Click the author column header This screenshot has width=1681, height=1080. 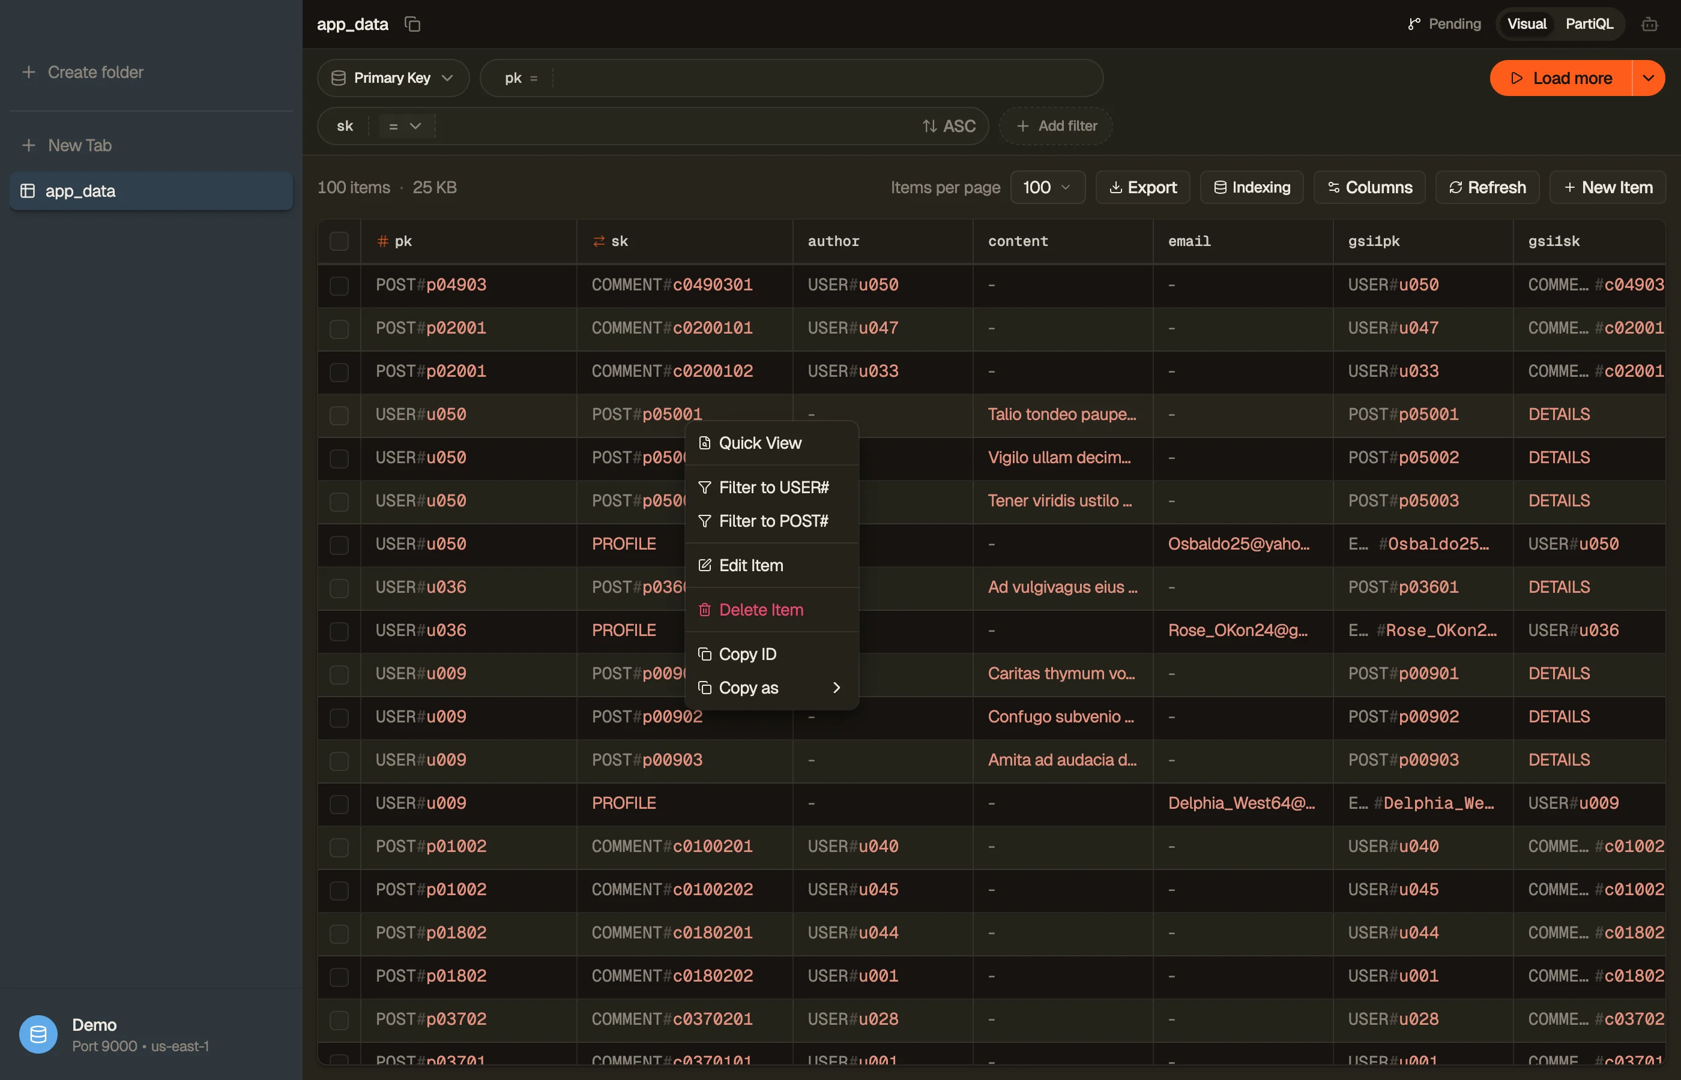pos(883,241)
